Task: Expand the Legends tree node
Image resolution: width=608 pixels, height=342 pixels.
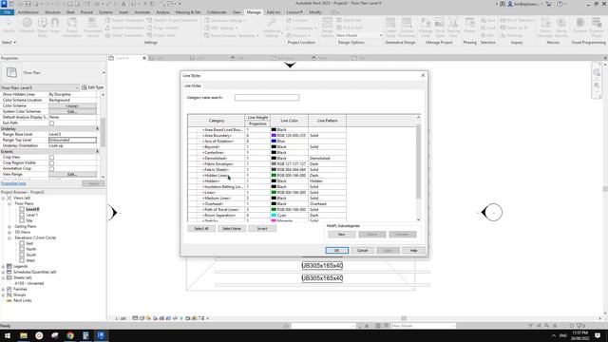Action: click(x=3, y=266)
